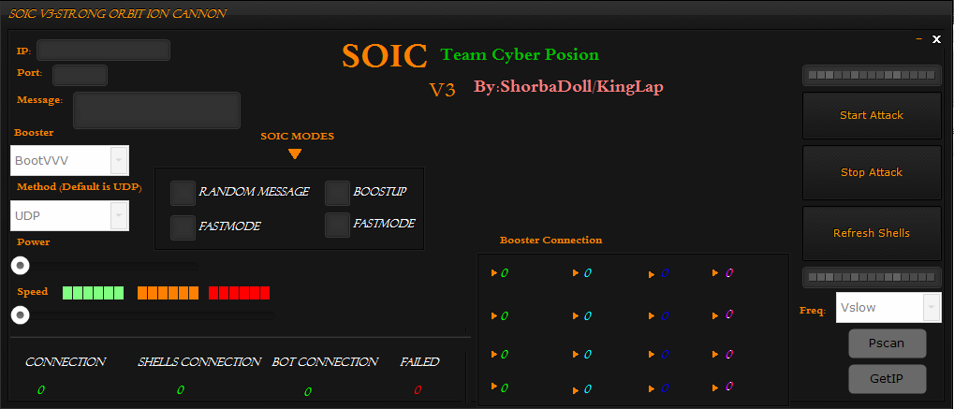Focus the Port input field
Screen dimensions: 954x409
click(81, 76)
